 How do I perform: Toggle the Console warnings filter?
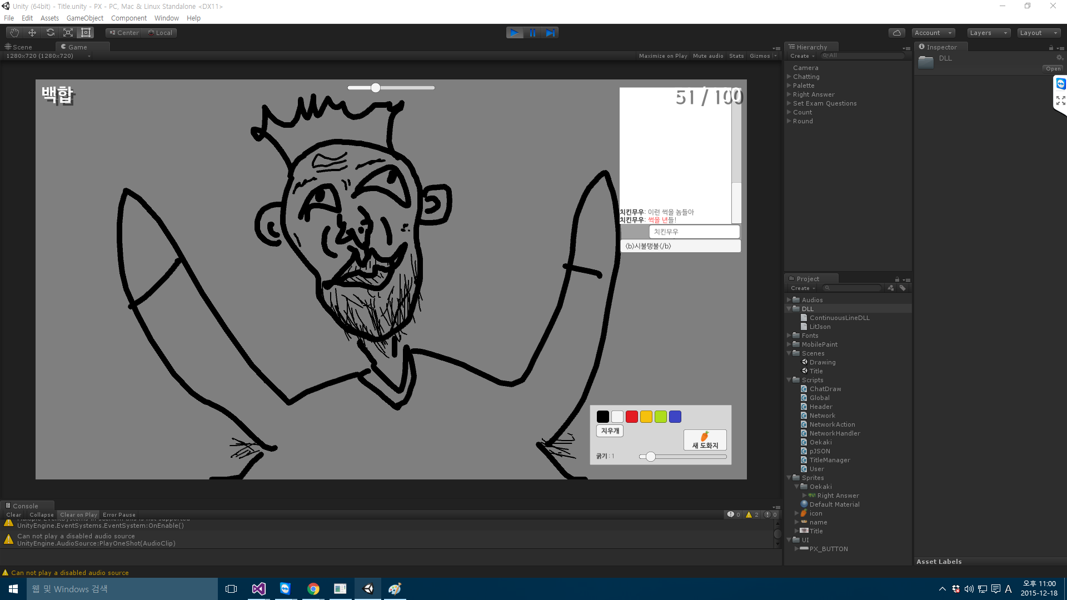click(x=752, y=515)
